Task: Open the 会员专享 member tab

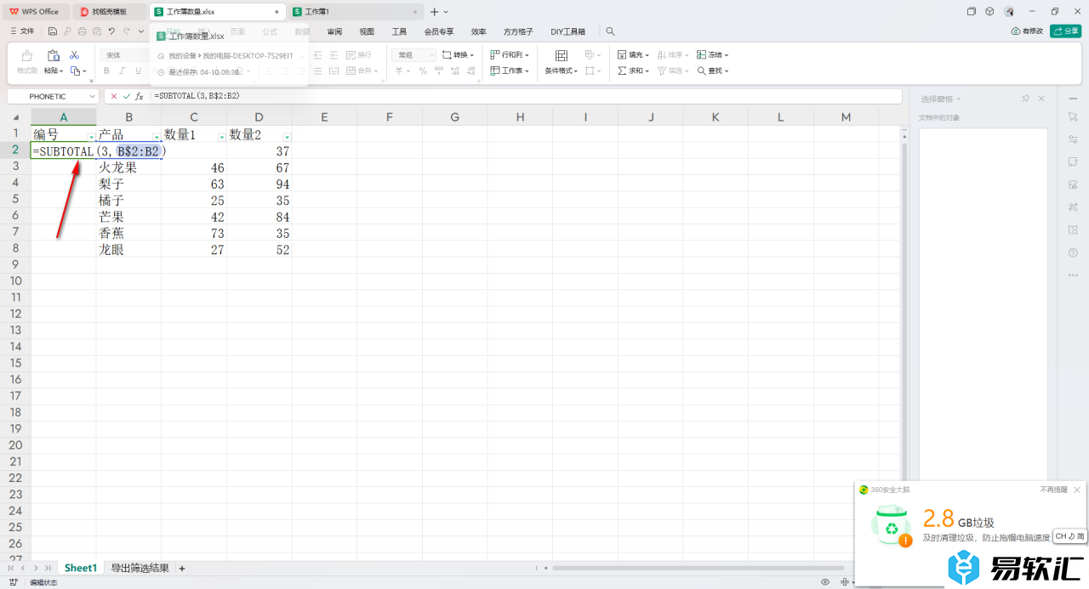Action: [x=439, y=31]
